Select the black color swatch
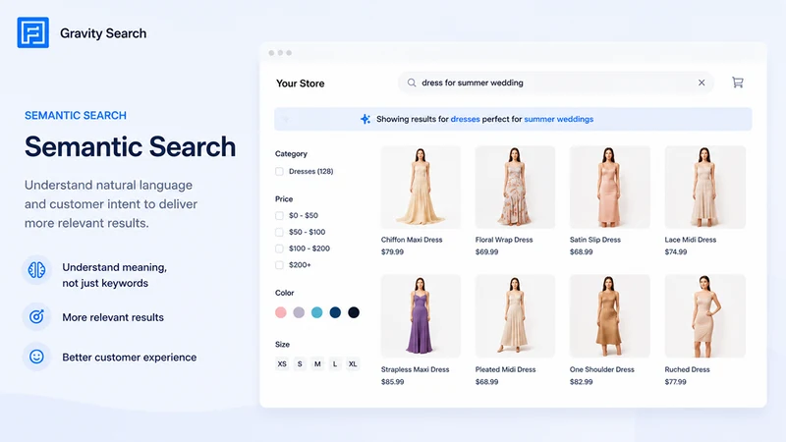The height and width of the screenshot is (442, 786). tap(354, 312)
